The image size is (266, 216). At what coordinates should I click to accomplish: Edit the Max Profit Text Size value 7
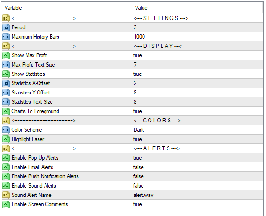[197, 65]
